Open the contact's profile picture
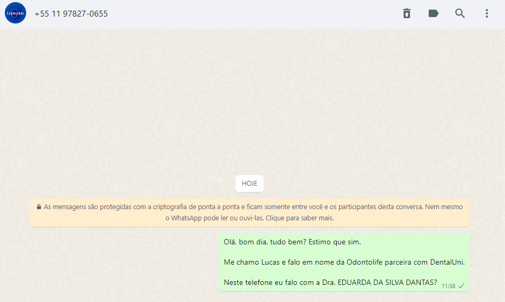Screen dimensions: 505x302 (15, 13)
